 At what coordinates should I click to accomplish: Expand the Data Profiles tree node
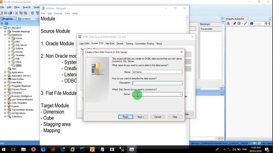[5, 79]
